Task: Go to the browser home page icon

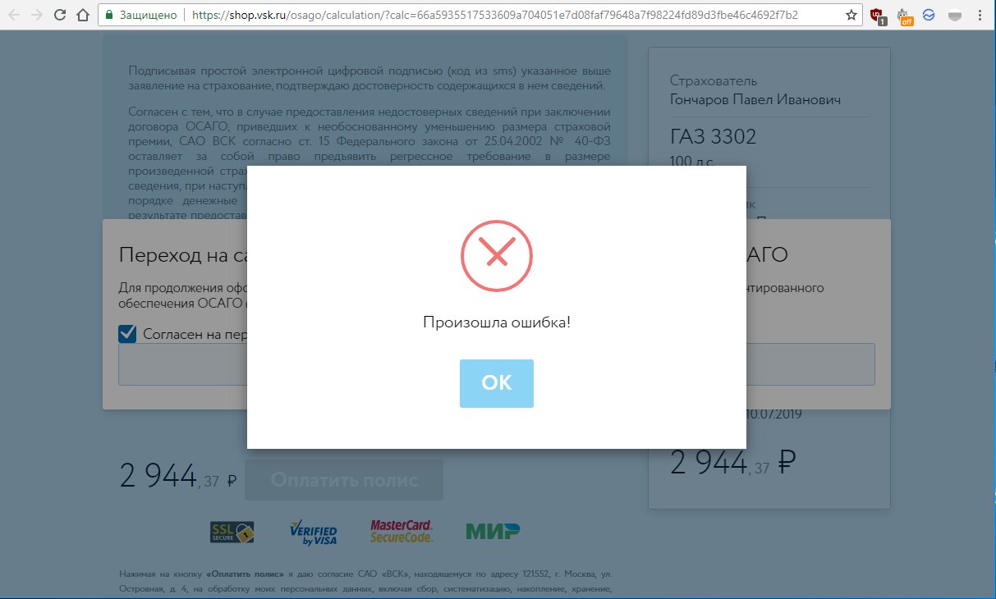Action: tap(82, 15)
